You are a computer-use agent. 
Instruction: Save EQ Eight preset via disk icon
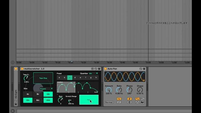pos(16,104)
